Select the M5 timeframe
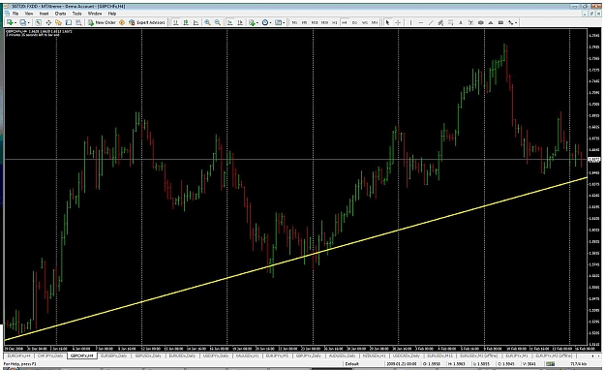The width and height of the screenshot is (605, 370). pyautogui.click(x=304, y=22)
